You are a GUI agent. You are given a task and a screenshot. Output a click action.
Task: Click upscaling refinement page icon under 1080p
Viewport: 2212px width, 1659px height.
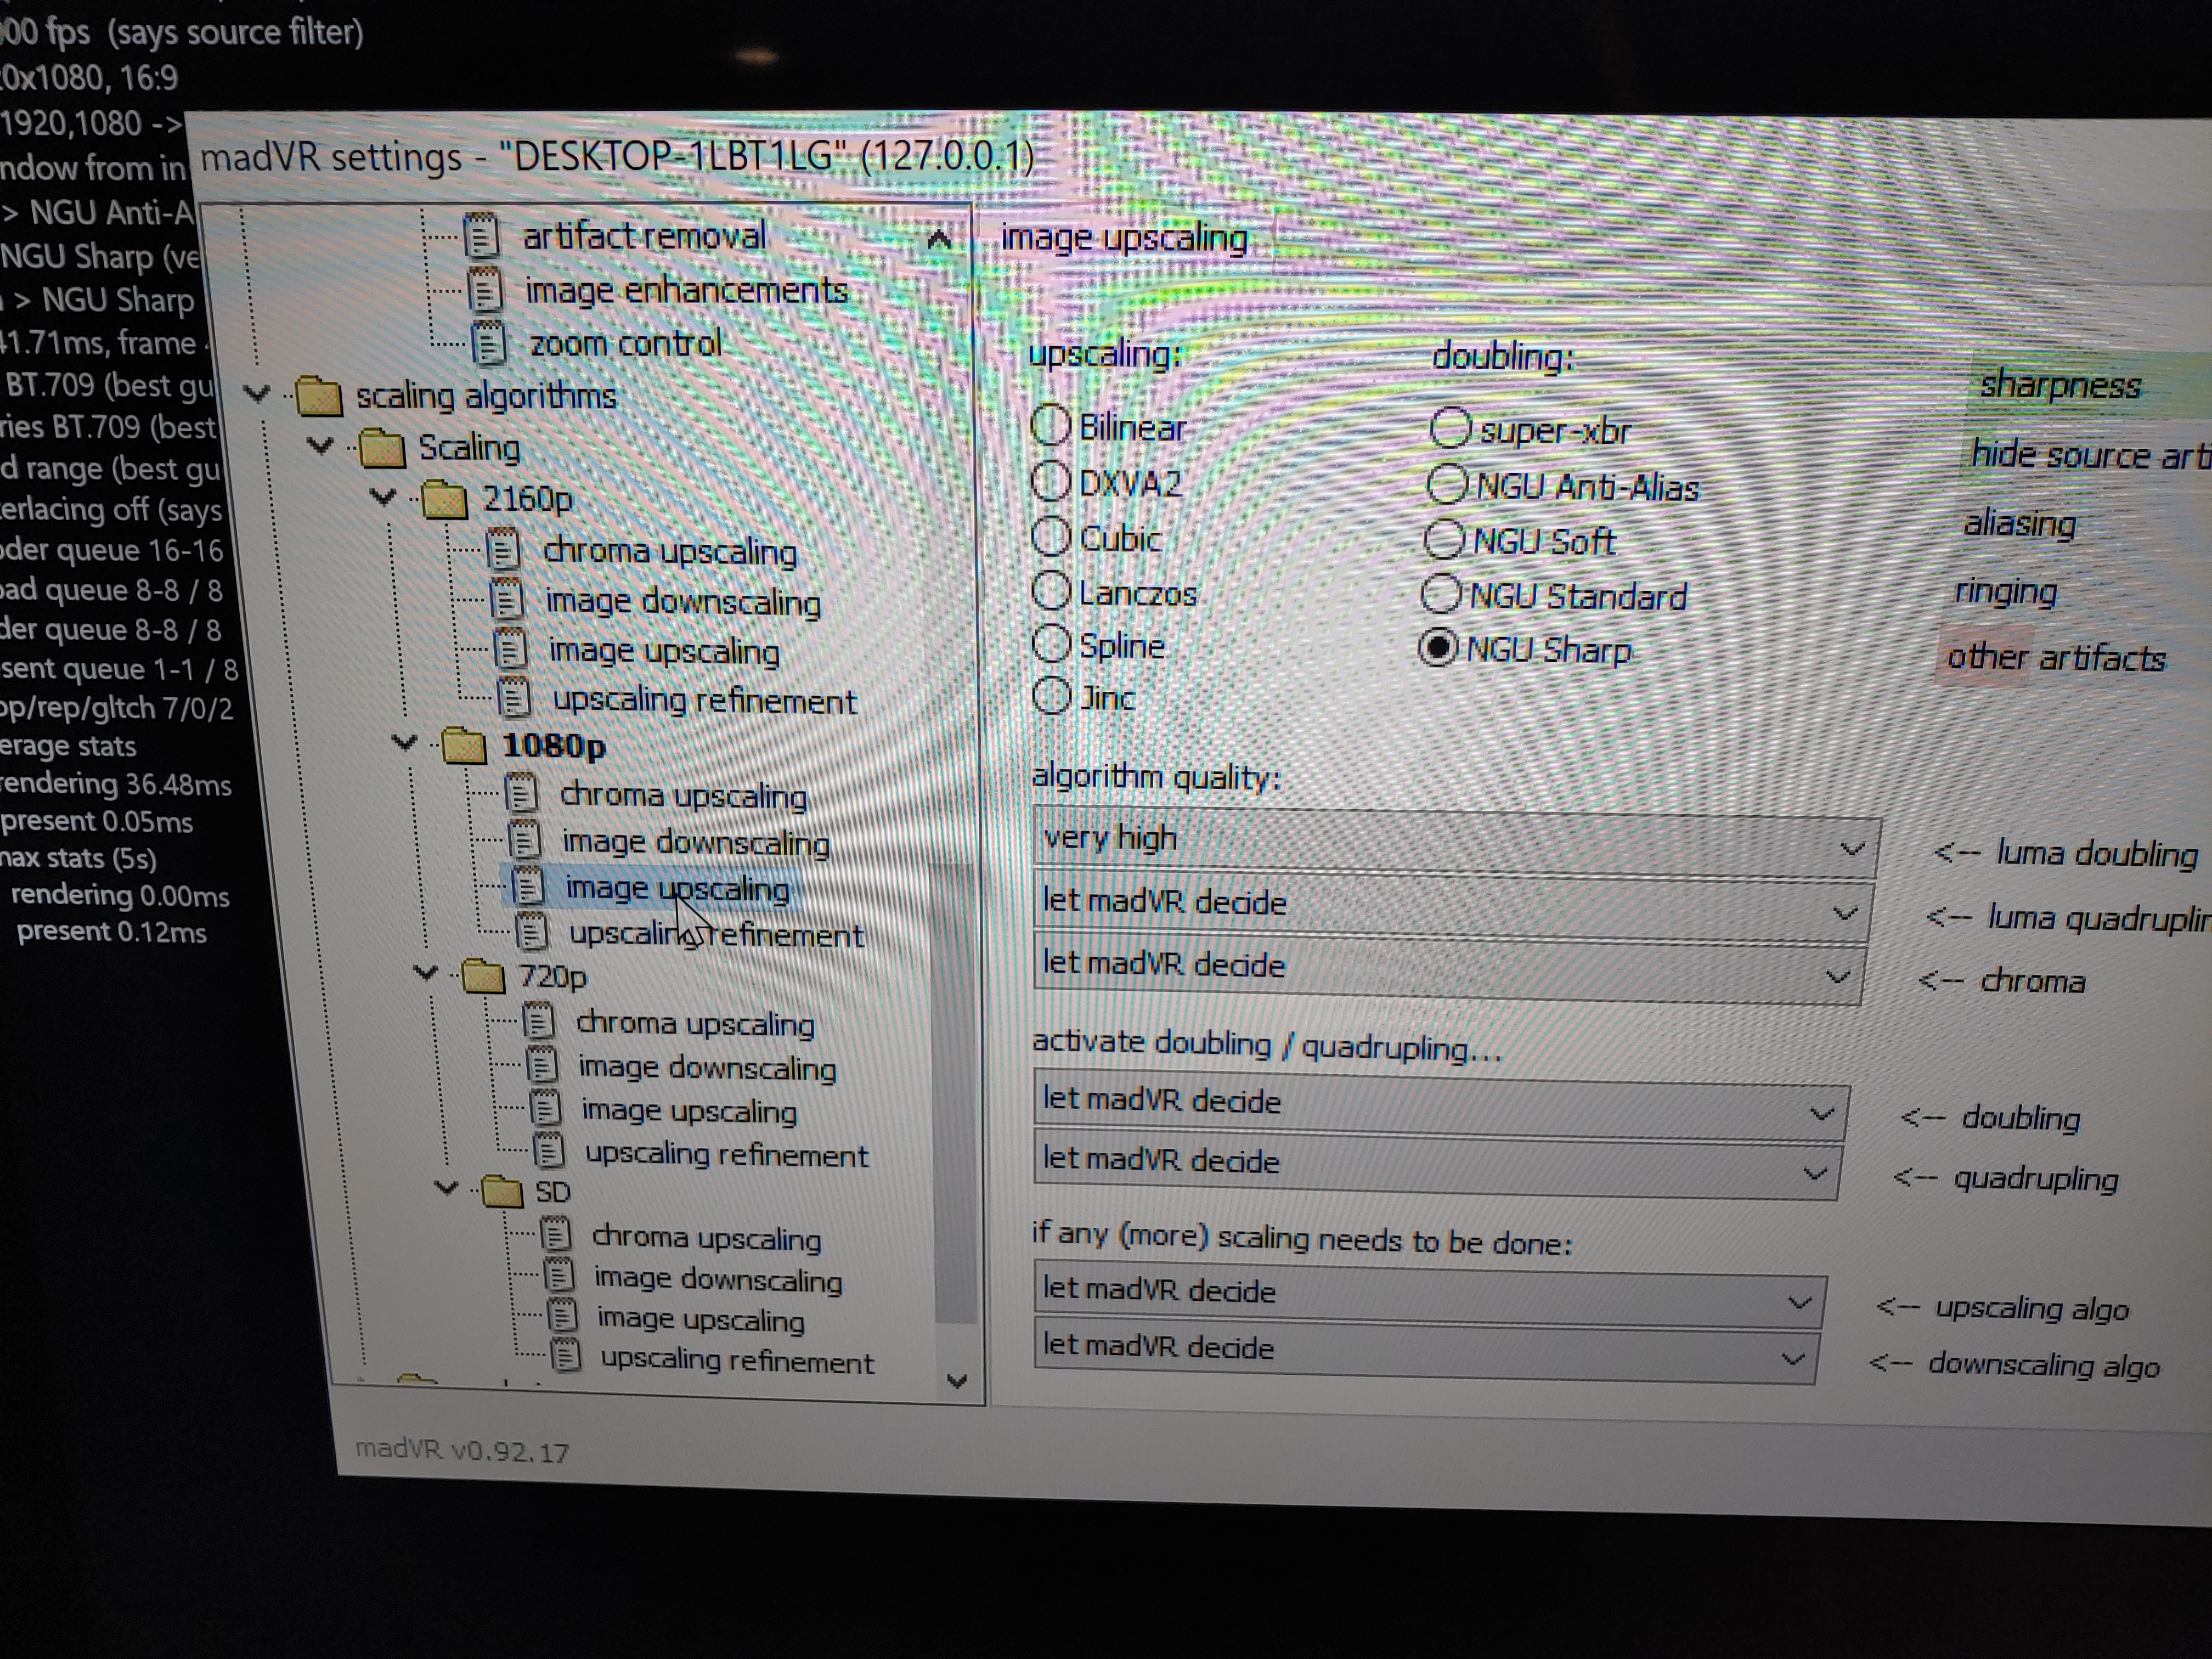[532, 932]
